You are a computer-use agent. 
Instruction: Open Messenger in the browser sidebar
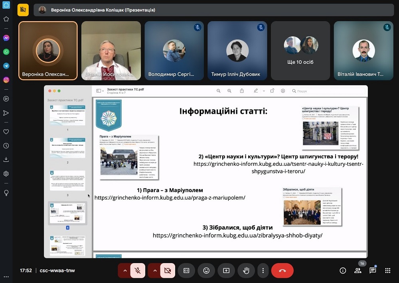pyautogui.click(x=6, y=38)
